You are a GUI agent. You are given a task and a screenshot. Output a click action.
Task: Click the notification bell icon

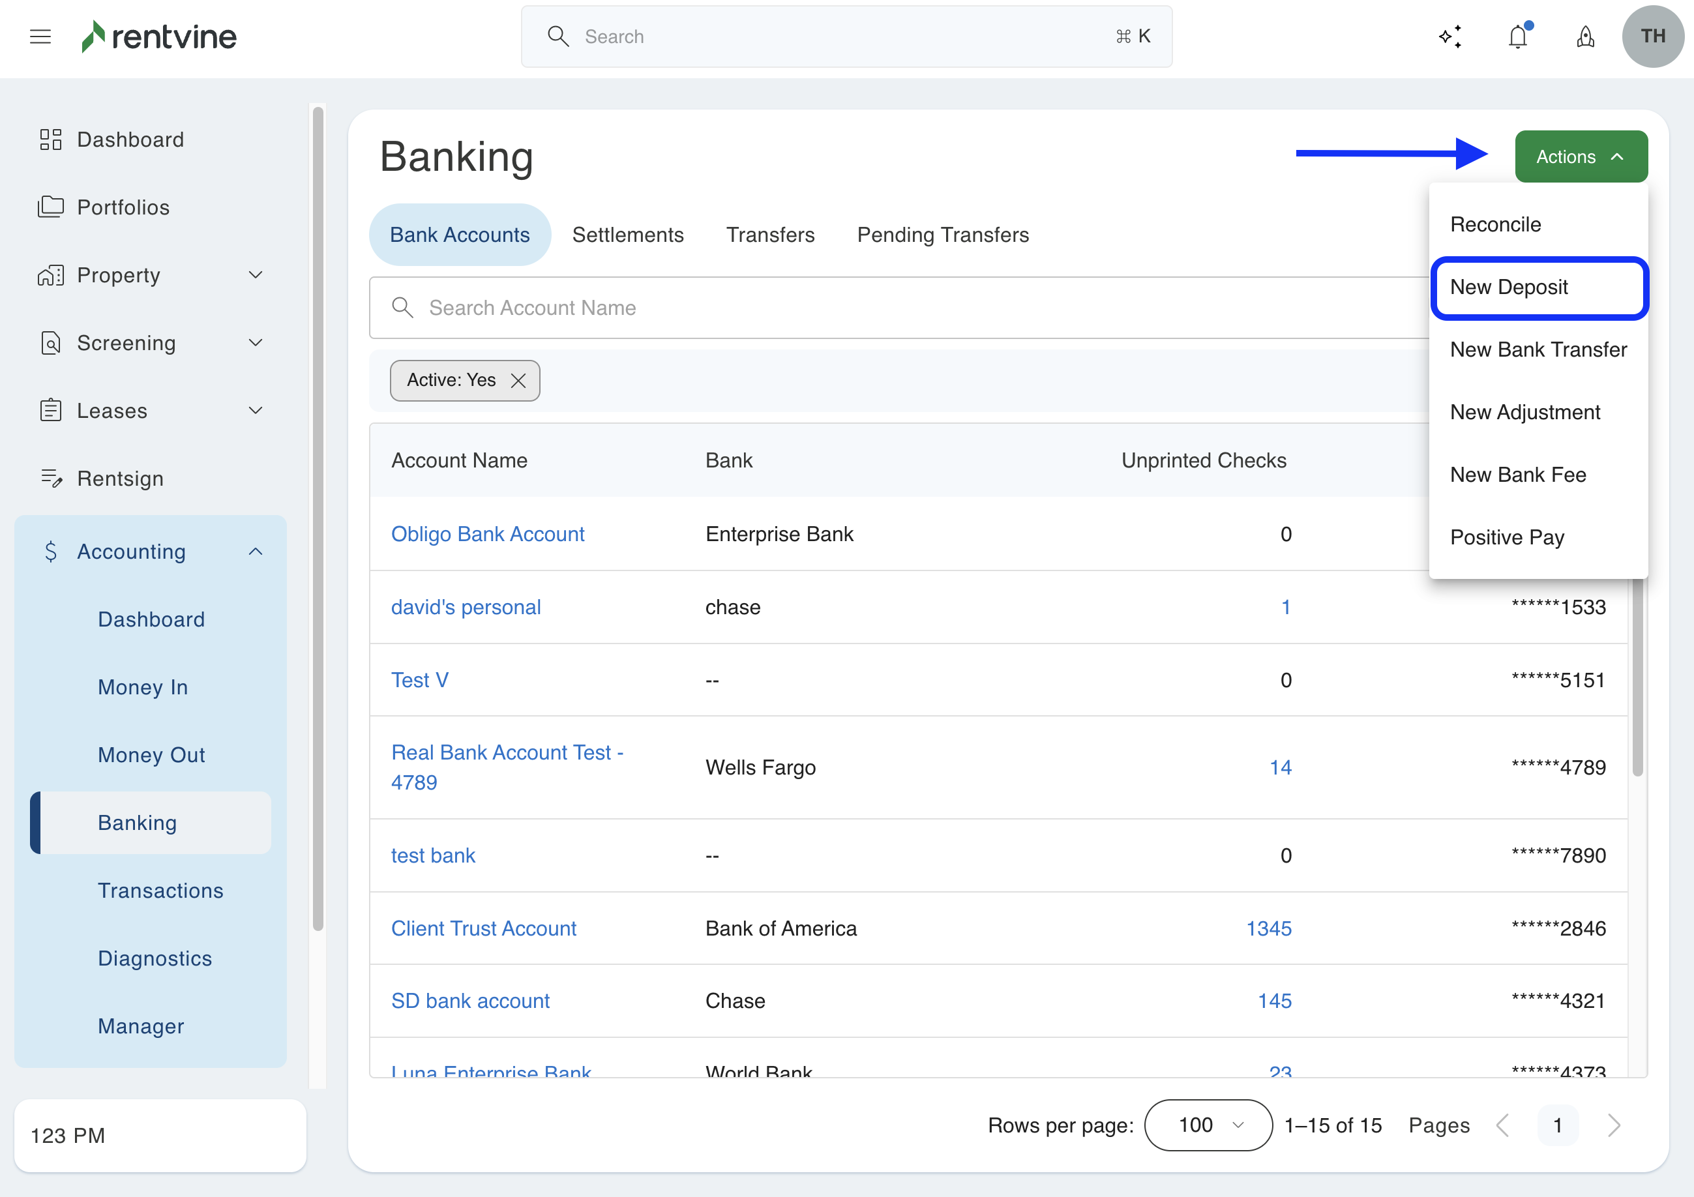click(x=1518, y=36)
